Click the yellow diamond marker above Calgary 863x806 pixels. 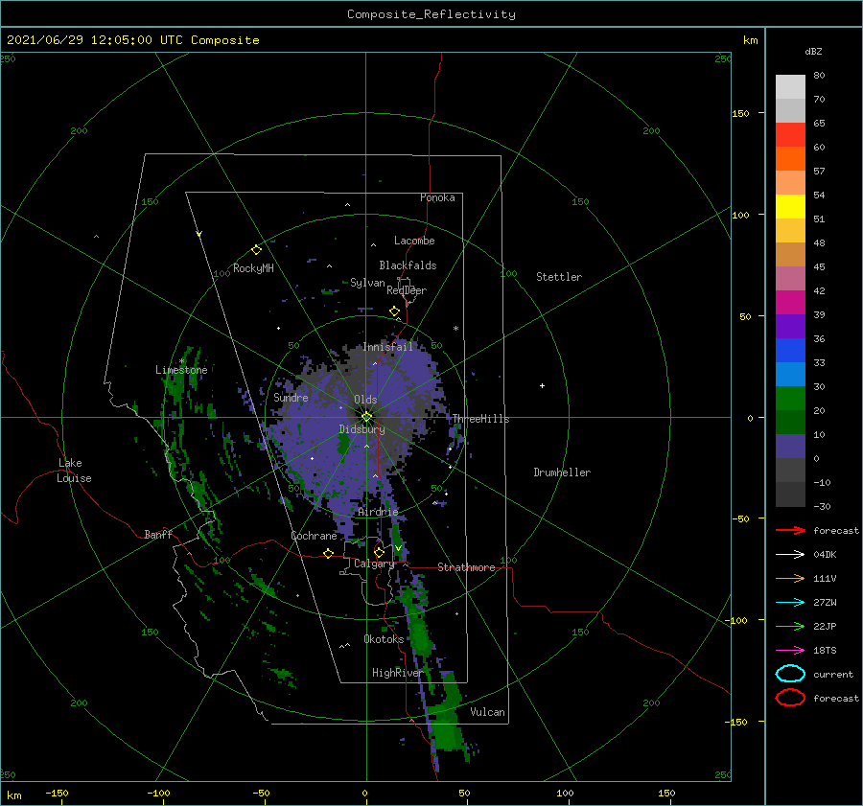tap(379, 552)
